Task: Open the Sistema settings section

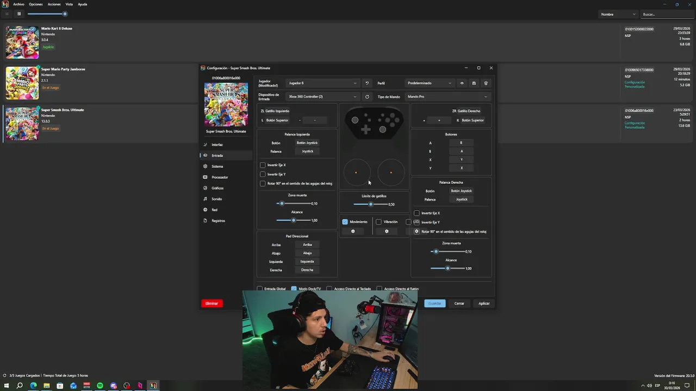Action: point(226,166)
